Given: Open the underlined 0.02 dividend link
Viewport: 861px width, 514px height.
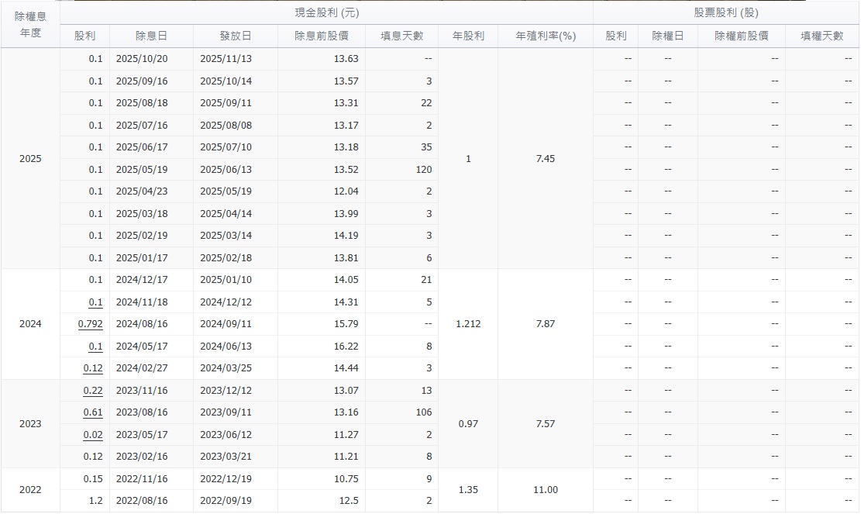Looking at the screenshot, I should pyautogui.click(x=93, y=435).
